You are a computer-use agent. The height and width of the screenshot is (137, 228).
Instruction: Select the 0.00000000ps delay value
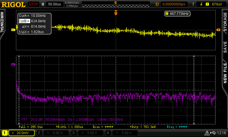[174, 4]
